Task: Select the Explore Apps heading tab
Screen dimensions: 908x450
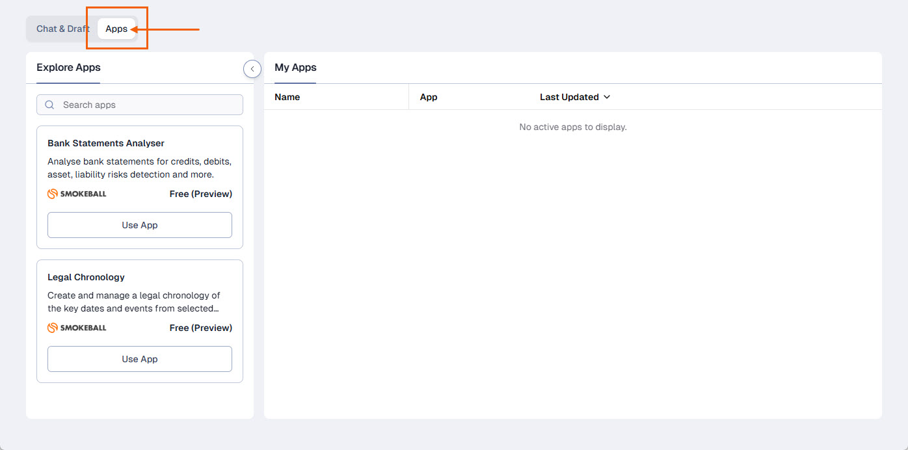Action: coord(68,68)
